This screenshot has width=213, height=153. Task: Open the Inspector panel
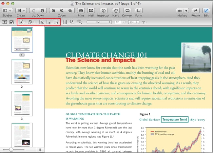[104, 10]
